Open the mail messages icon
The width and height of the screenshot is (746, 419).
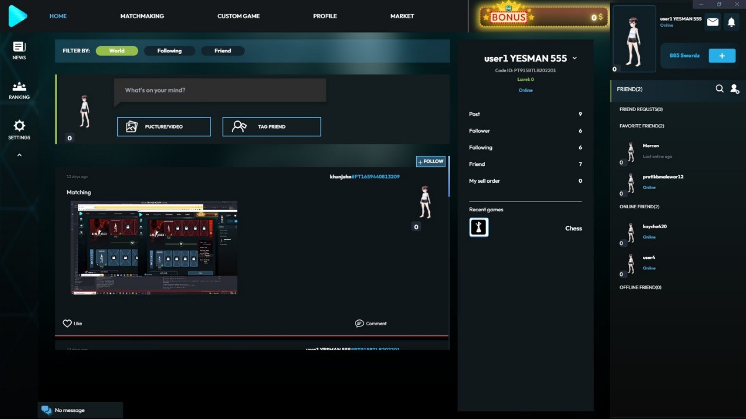(x=712, y=22)
